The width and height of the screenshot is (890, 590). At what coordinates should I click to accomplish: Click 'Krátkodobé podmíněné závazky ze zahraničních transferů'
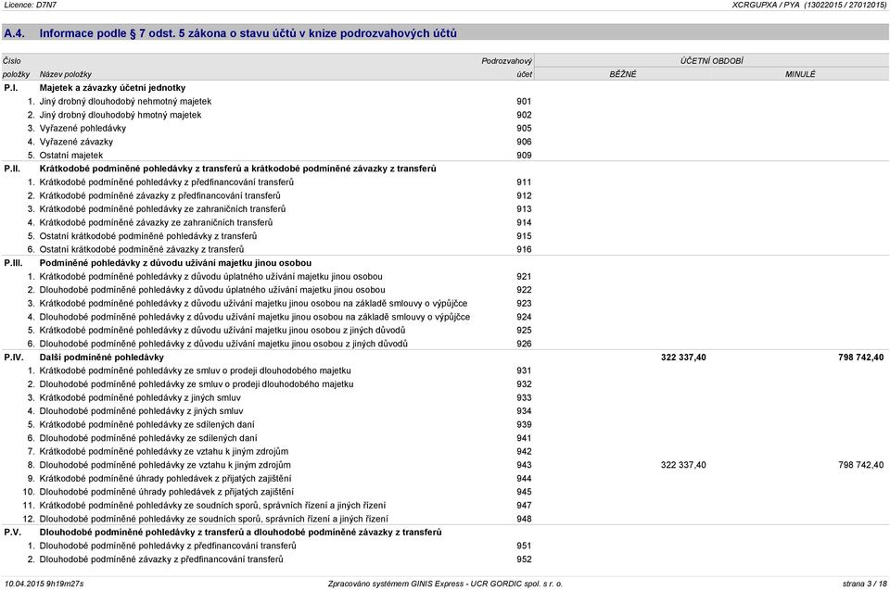(156, 223)
